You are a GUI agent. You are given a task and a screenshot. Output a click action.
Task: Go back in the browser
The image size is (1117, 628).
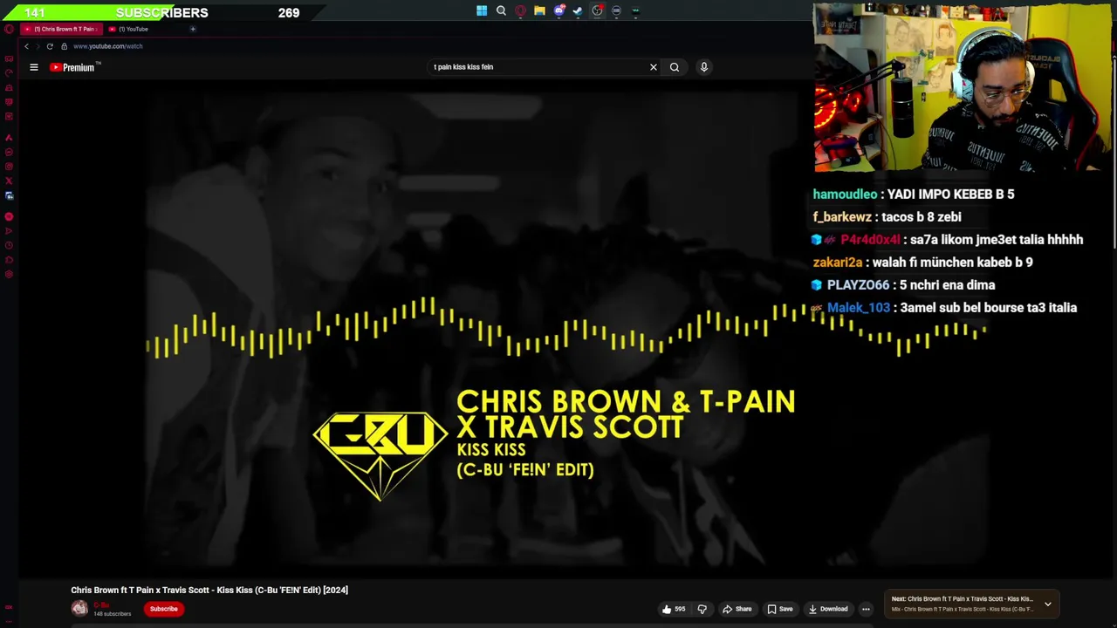[x=27, y=46]
